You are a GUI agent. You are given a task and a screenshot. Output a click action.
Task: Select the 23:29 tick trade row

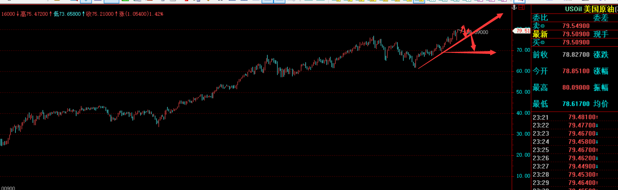565,183
